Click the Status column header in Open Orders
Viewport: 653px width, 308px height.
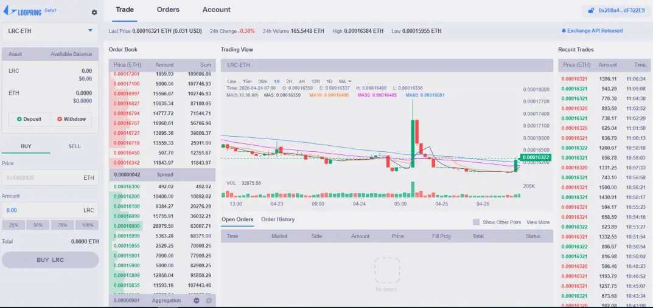pyautogui.click(x=533, y=236)
